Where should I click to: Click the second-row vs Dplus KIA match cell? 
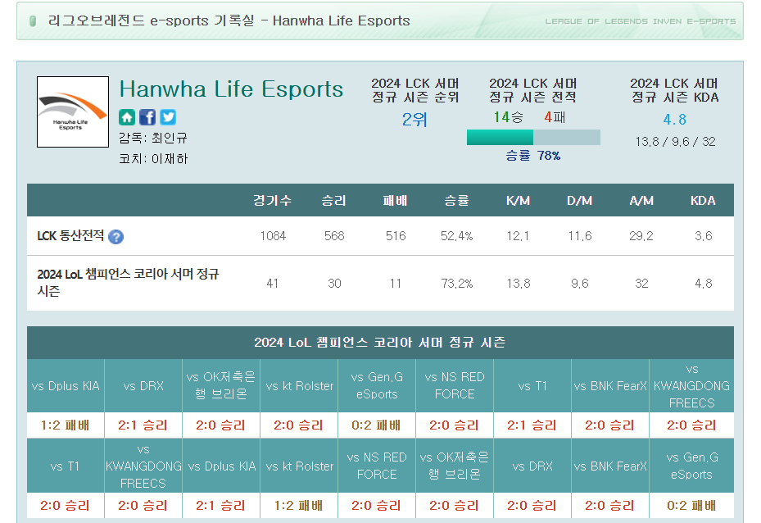(x=221, y=466)
